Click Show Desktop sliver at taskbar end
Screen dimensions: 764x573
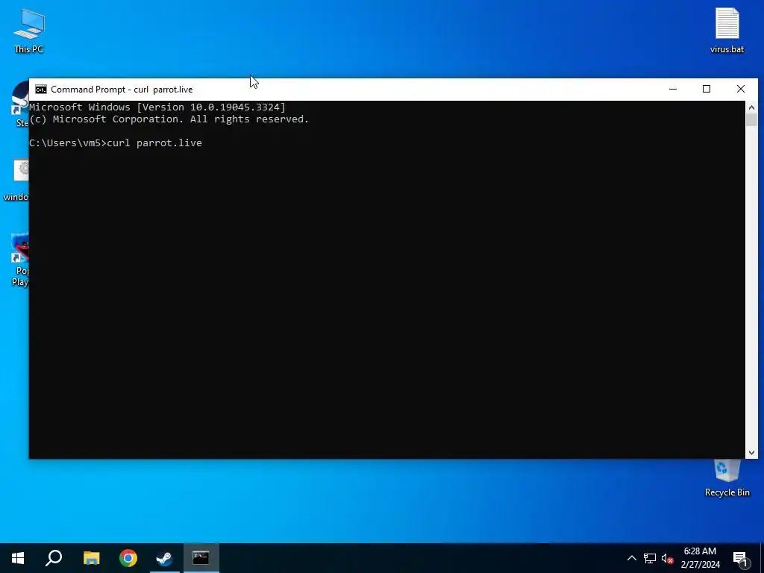(762, 558)
